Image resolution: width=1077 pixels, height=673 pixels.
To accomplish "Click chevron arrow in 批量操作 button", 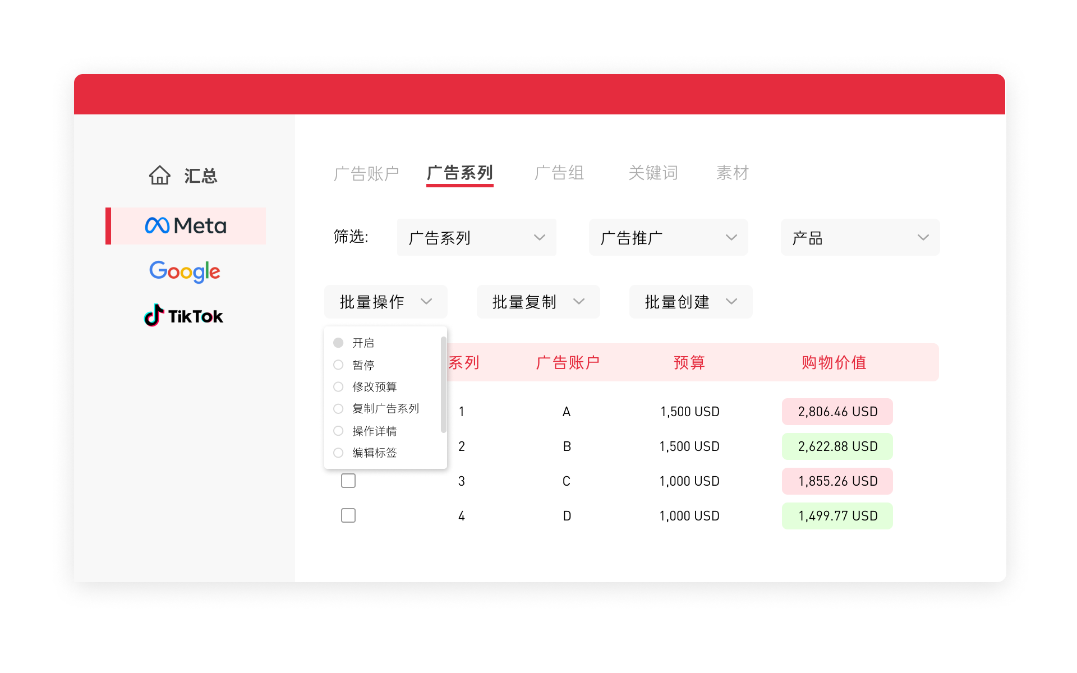I will click(x=426, y=302).
